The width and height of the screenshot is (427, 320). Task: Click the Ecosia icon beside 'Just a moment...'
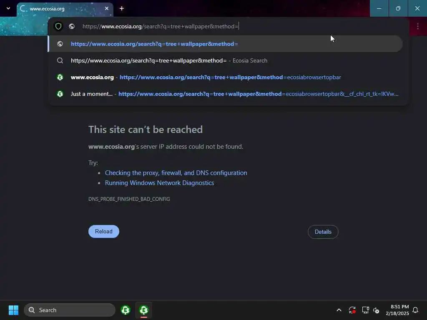pyautogui.click(x=60, y=94)
